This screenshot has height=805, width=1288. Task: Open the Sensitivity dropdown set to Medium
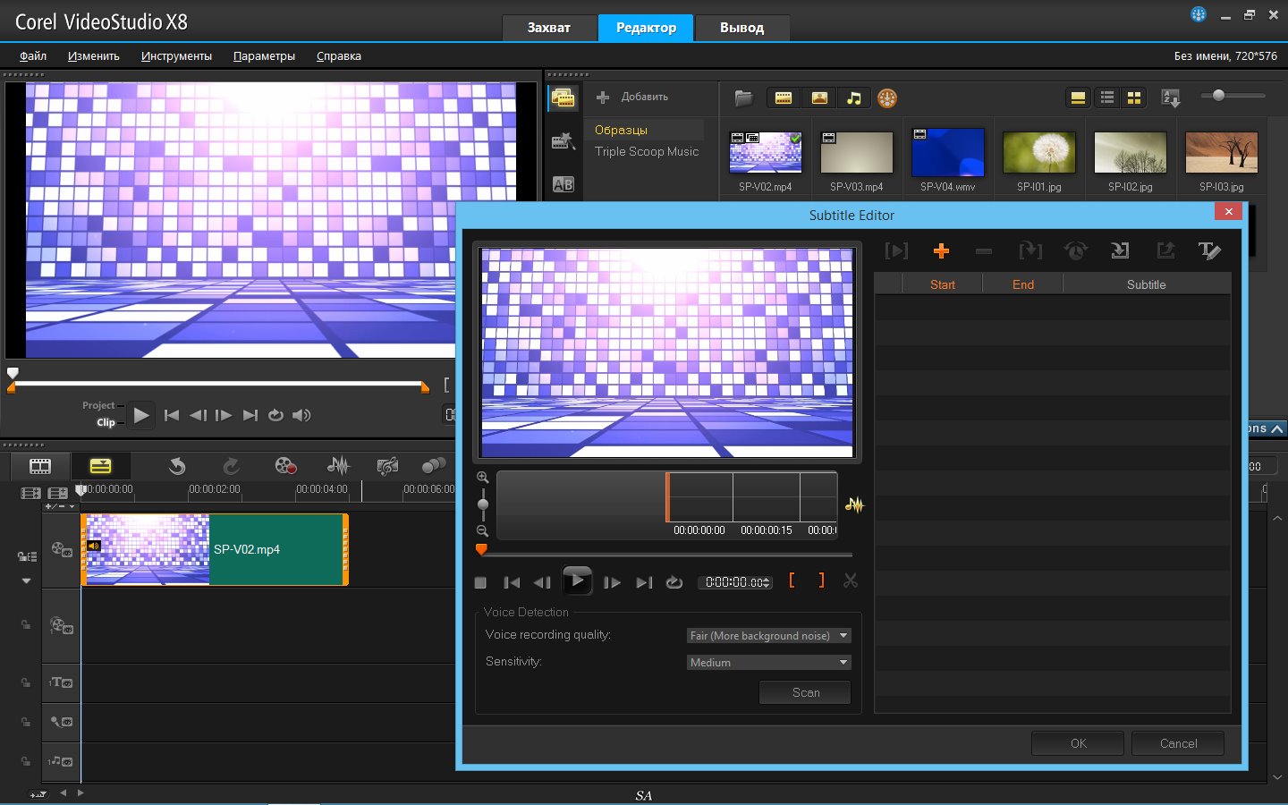[x=768, y=663]
